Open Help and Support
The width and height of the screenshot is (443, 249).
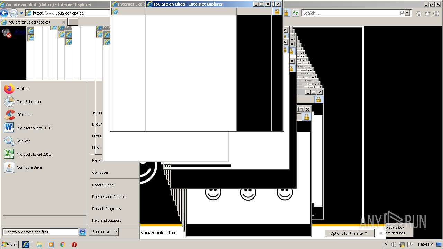pos(107,220)
